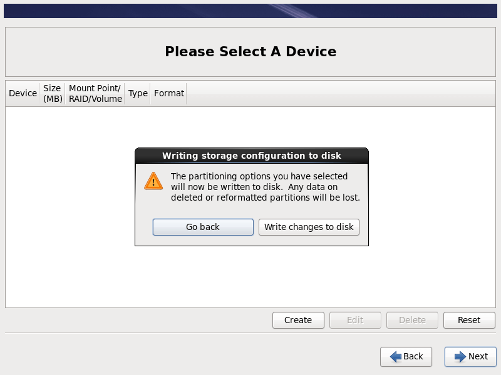Click the Format column header

click(x=169, y=93)
